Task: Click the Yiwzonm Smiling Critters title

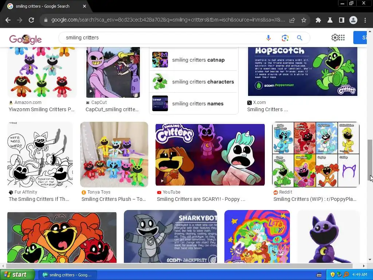Action: click(x=42, y=109)
